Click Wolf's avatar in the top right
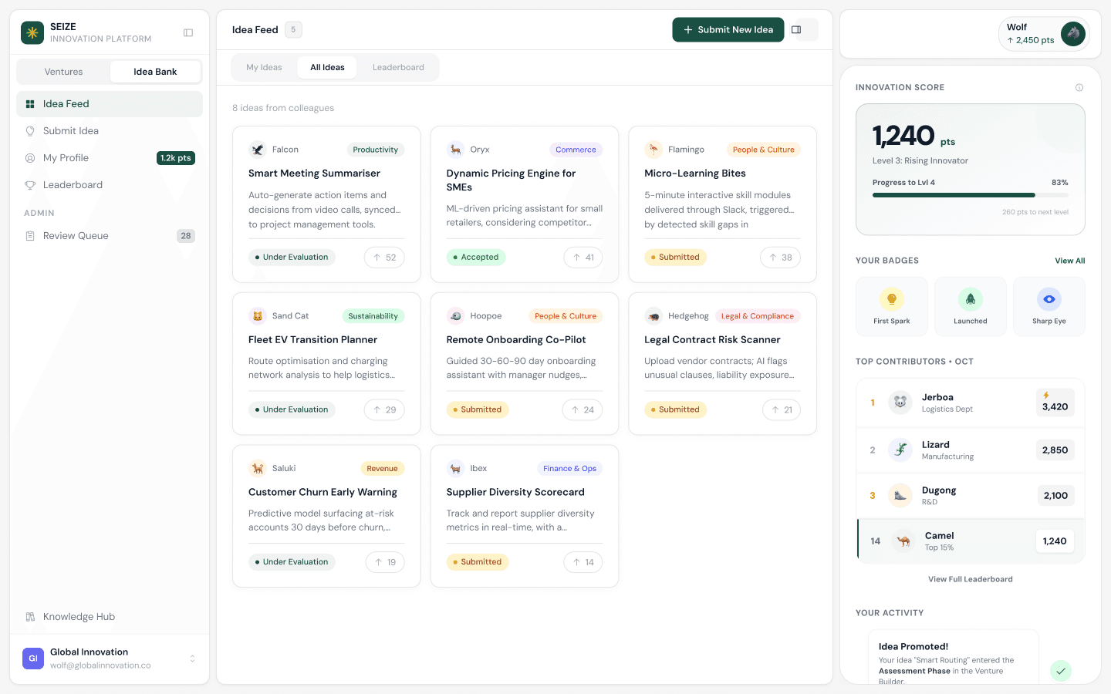Viewport: 1111px width, 694px height. click(x=1073, y=34)
